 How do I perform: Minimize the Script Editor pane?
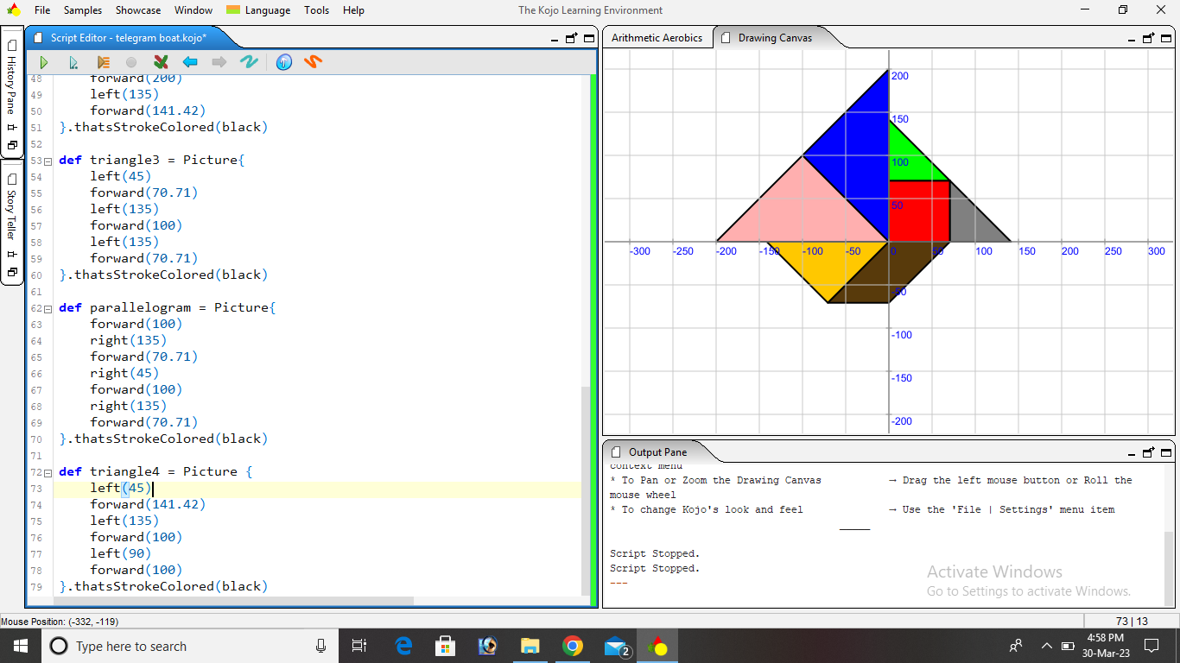pyautogui.click(x=555, y=40)
